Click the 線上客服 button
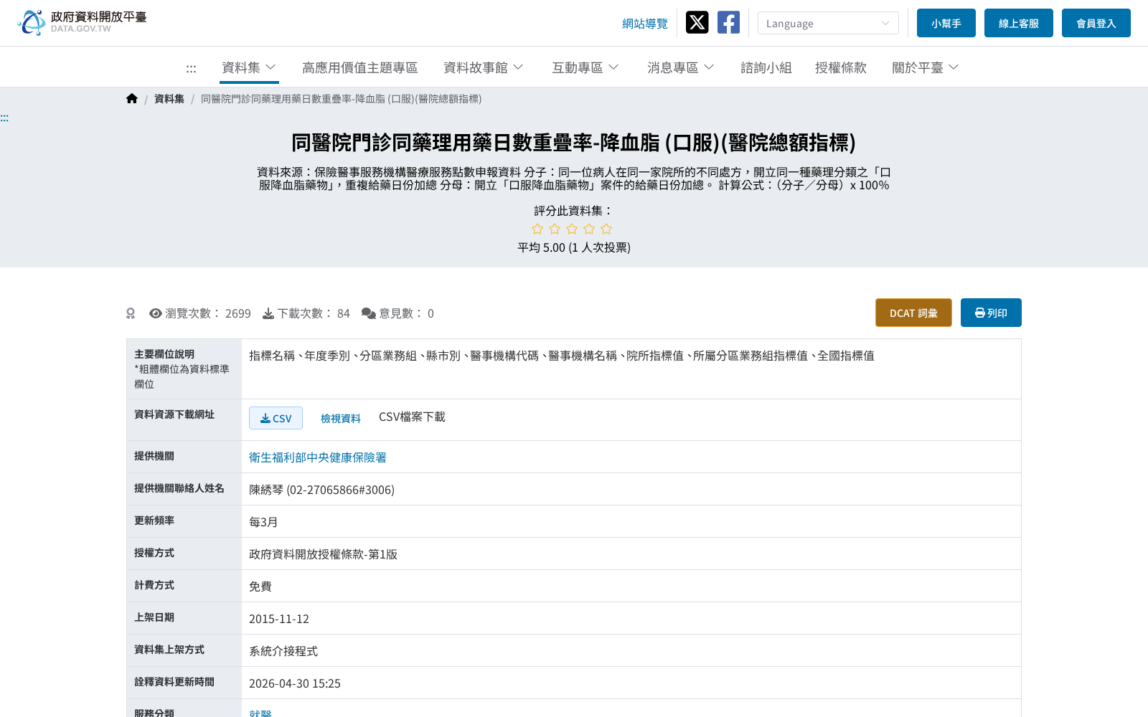 [1019, 23]
